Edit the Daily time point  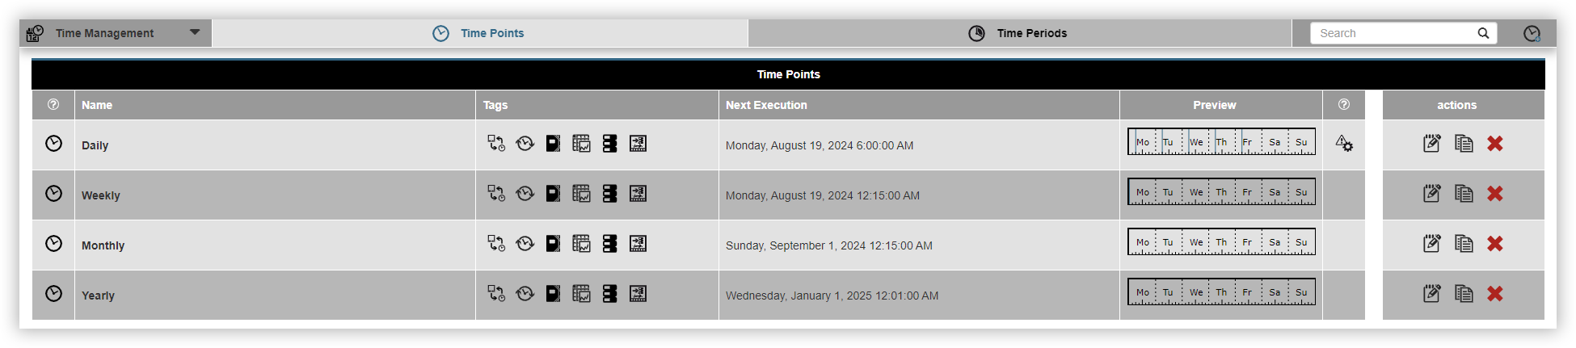click(x=1431, y=144)
